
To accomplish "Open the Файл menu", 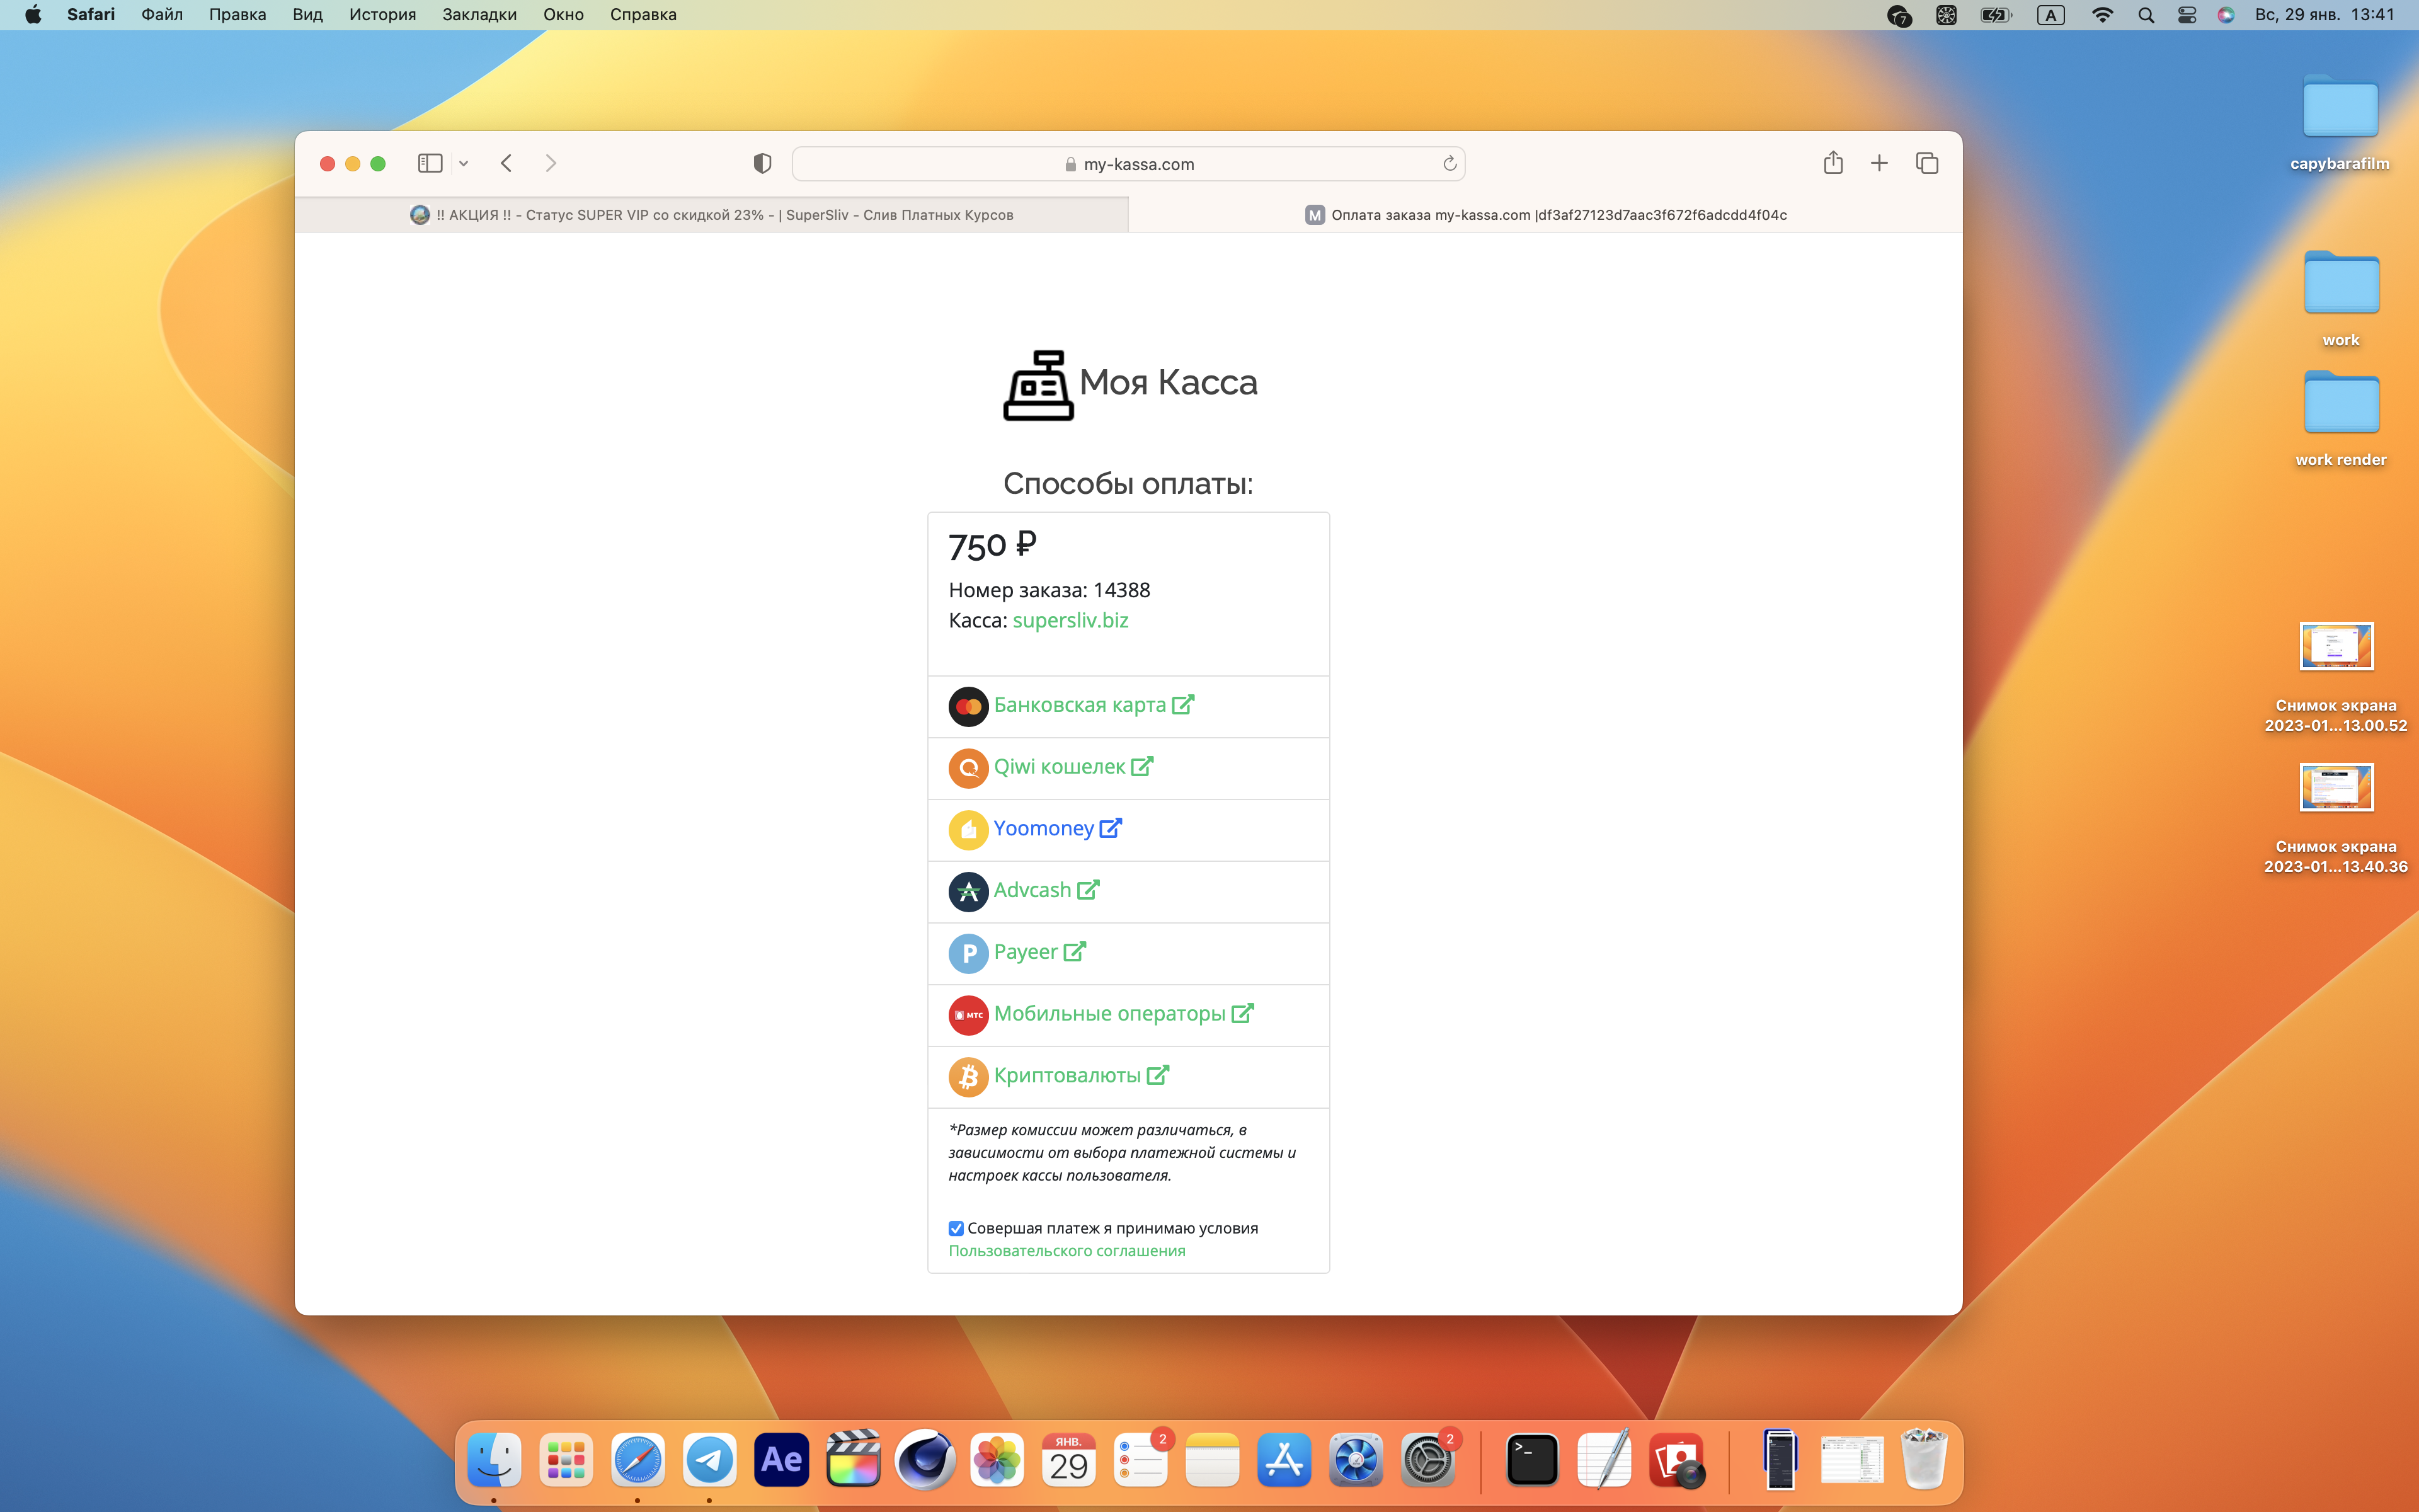I will tap(162, 15).
